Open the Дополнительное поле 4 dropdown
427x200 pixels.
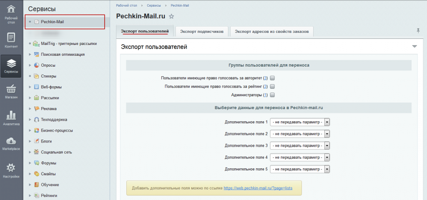click(300, 157)
